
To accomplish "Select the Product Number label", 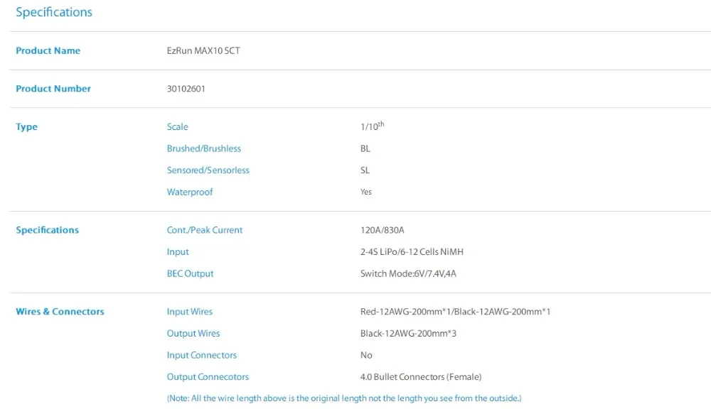I will coord(53,89).
